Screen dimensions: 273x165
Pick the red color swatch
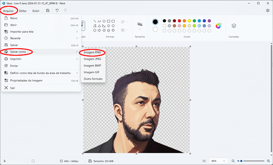[179, 21]
